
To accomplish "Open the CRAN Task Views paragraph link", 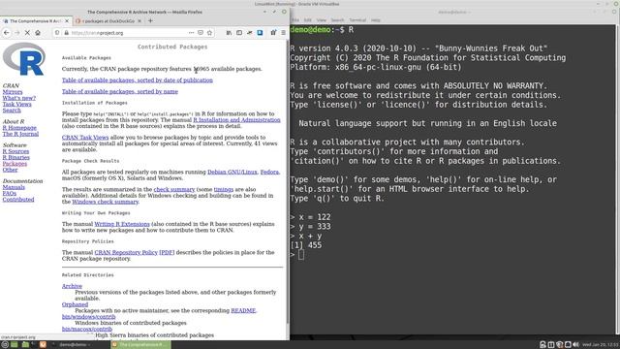I will (x=85, y=138).
